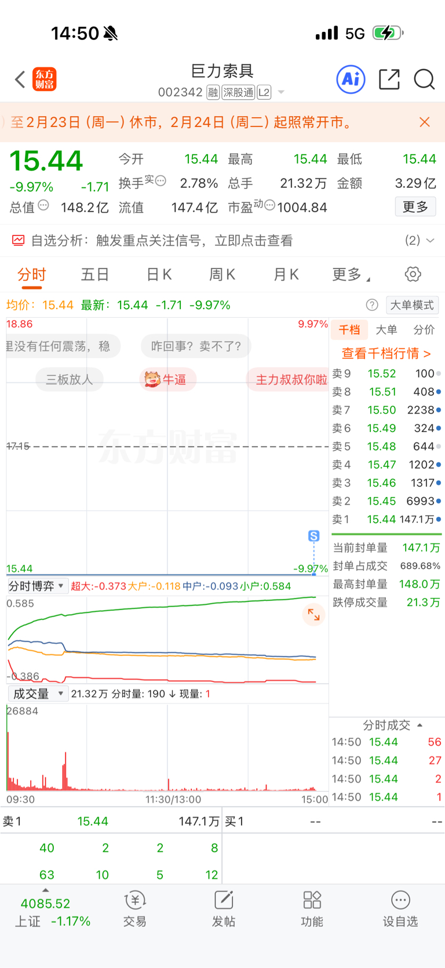Expand the stock code dropdown arrow
The height and width of the screenshot is (968, 445).
(281, 92)
